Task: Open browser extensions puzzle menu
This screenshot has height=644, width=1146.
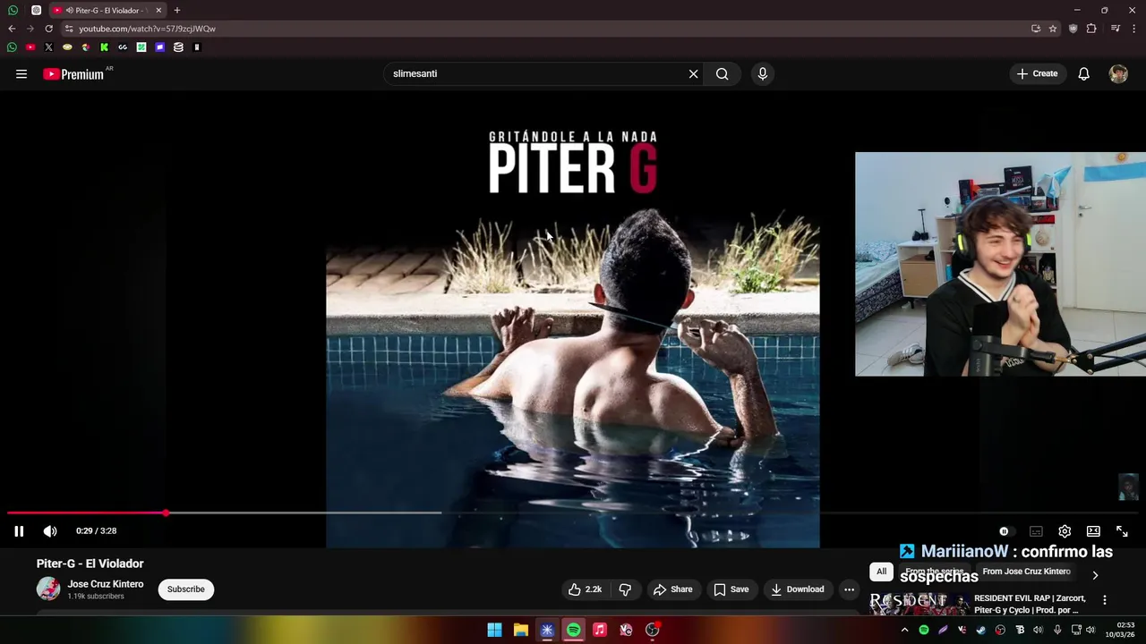Action: click(1091, 29)
